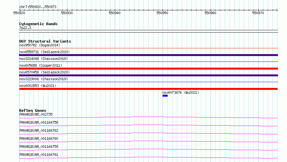
Task: Click ruler position 550970
Action: [258, 13]
